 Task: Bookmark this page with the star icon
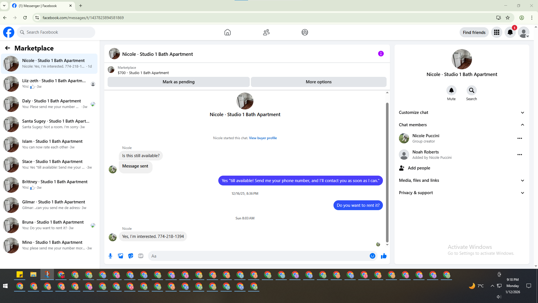click(508, 18)
